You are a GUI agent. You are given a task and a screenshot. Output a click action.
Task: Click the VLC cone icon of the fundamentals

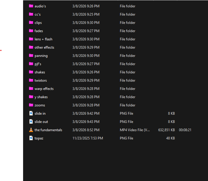point(31,130)
